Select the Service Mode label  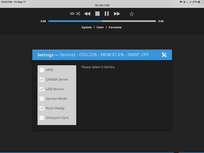pos(56,99)
